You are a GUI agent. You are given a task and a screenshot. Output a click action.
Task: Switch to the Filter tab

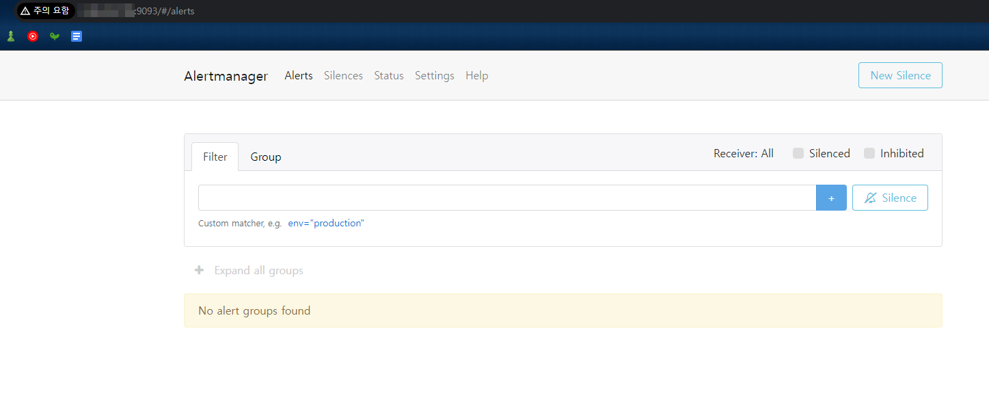(215, 157)
